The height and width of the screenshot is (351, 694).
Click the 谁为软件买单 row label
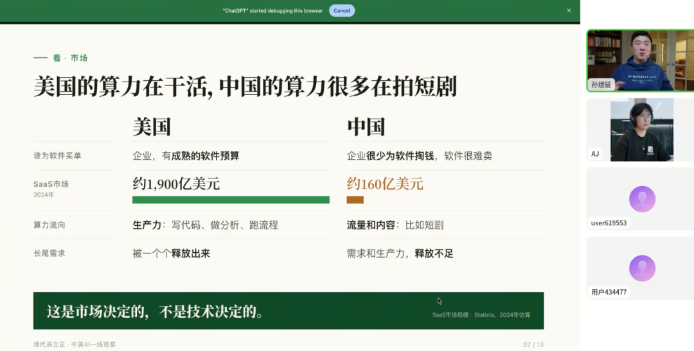click(57, 155)
